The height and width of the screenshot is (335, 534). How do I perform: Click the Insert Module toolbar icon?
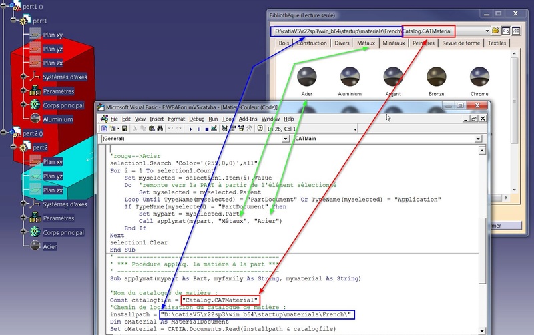(113, 129)
